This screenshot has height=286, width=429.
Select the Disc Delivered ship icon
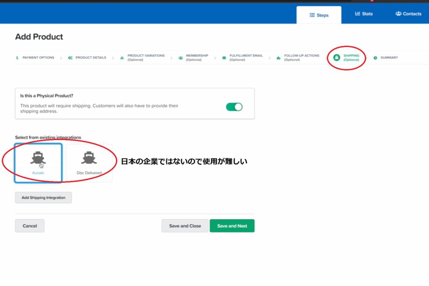click(x=89, y=158)
